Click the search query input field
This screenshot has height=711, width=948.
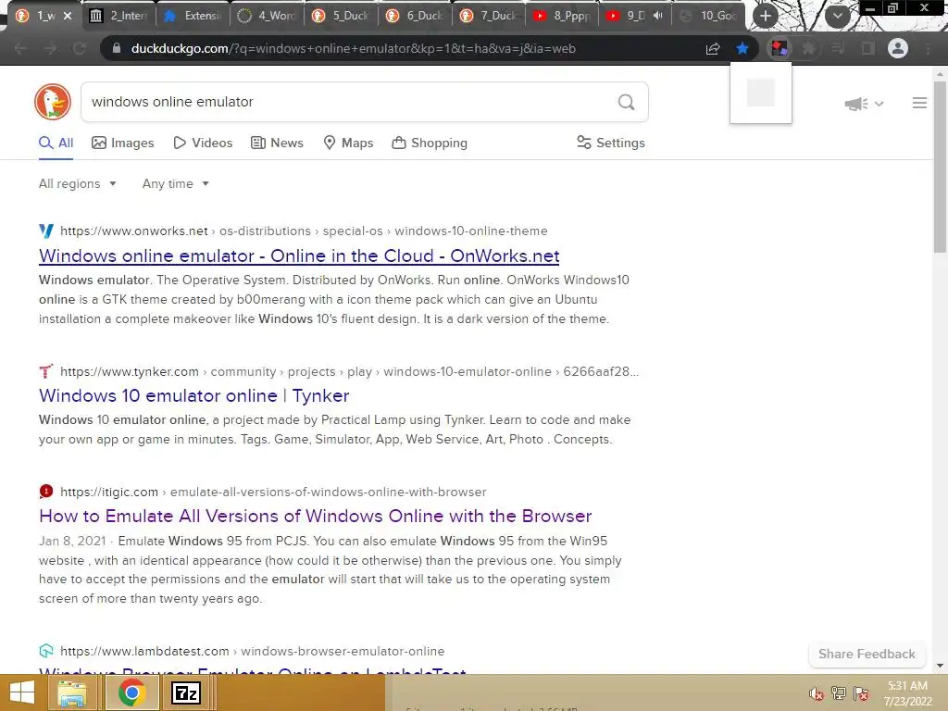point(351,102)
